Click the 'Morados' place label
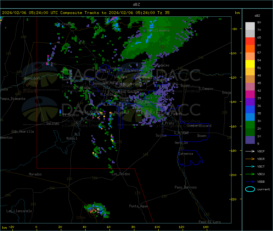Viewport: 273px width, 231px height. [35, 174]
